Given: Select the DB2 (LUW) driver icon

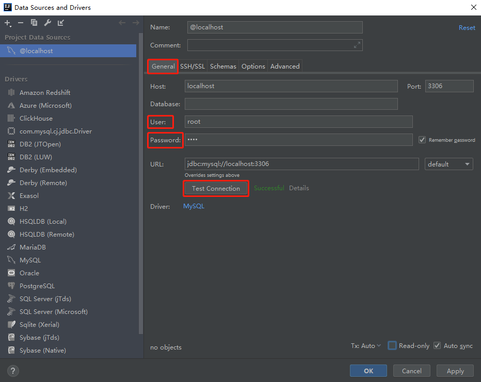Looking at the screenshot, I should tap(11, 157).
